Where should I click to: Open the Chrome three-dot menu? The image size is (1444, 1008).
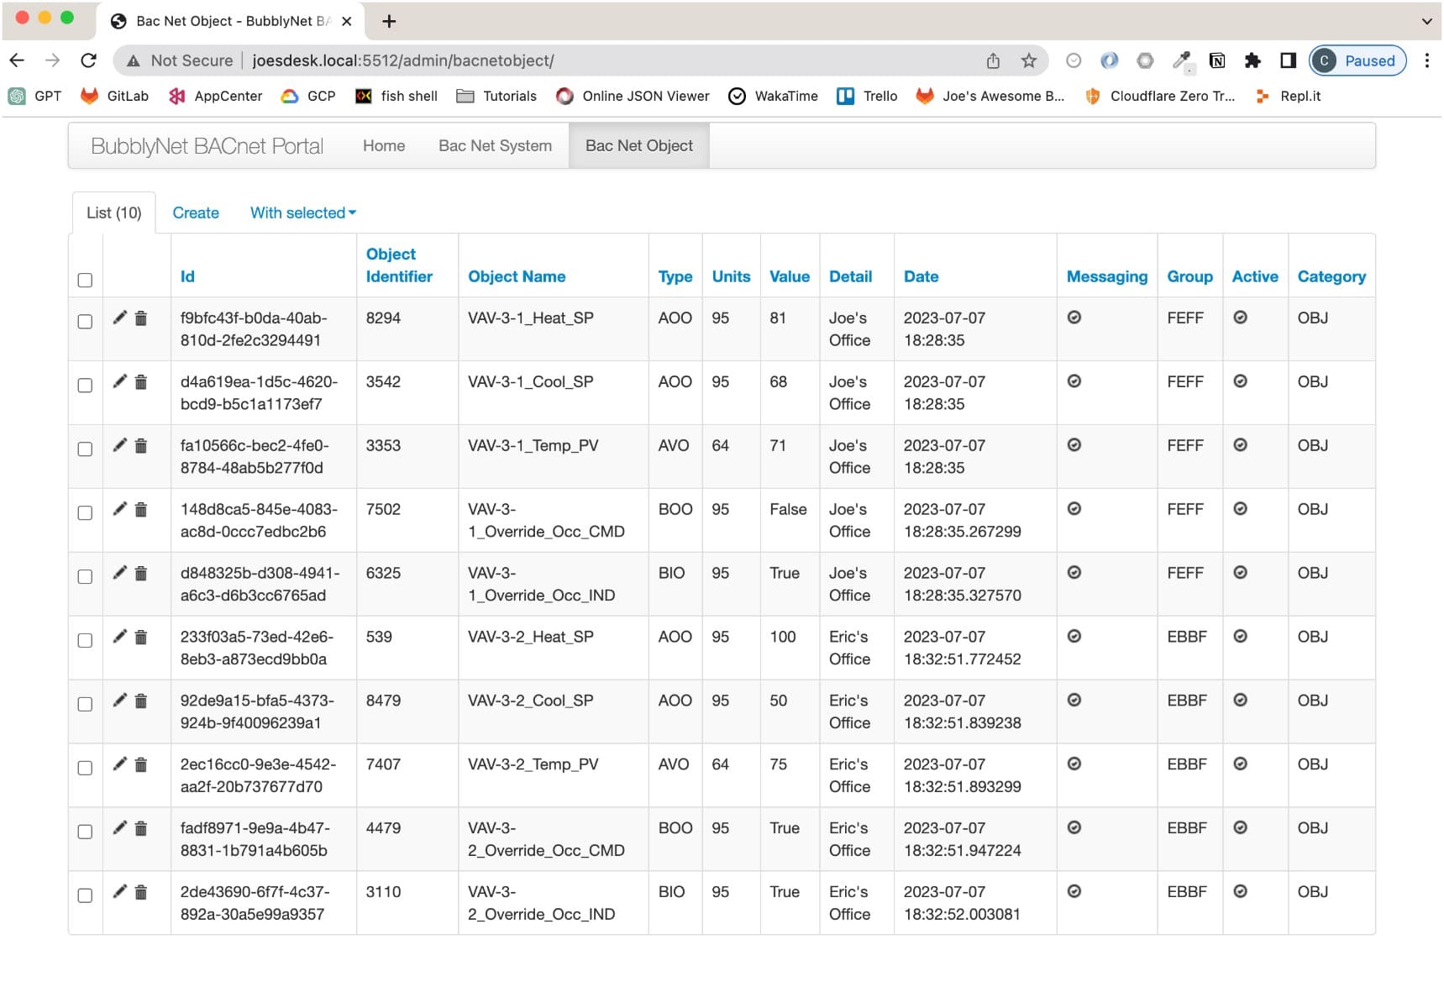(1426, 60)
